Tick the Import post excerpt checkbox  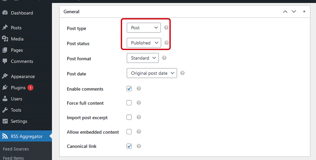coord(129,117)
